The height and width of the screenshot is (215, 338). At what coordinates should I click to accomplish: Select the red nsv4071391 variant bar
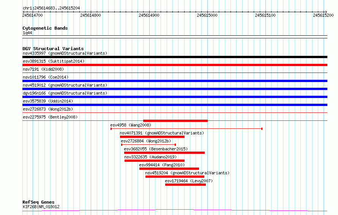(152, 137)
